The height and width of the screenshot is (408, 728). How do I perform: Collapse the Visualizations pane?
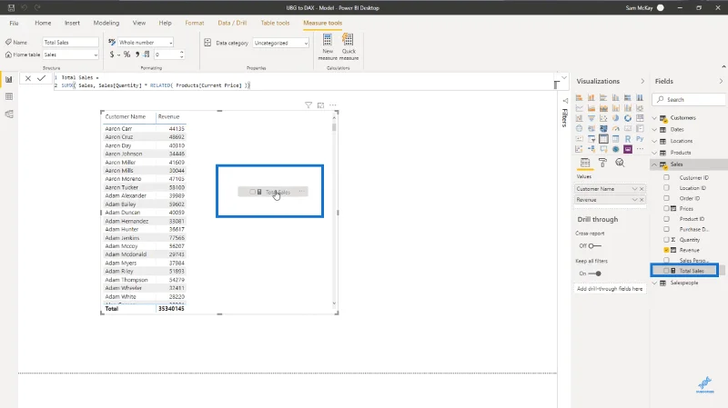642,81
